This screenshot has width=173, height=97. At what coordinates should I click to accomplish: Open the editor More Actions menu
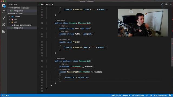point(171,4)
